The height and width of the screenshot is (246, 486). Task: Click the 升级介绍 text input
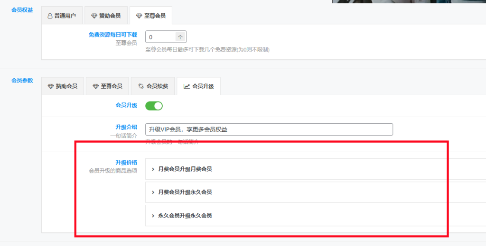click(x=269, y=129)
